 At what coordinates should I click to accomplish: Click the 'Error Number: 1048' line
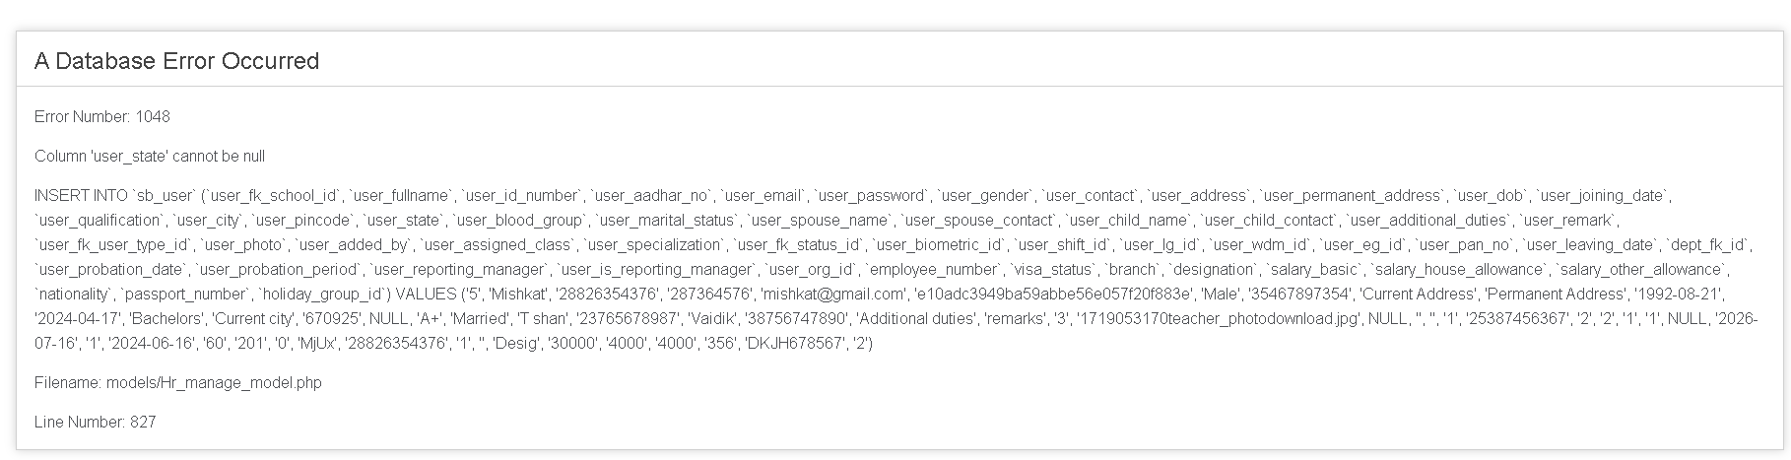(102, 116)
